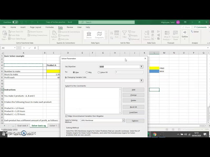Screen dimensions: 210x157
Task: Click the Load/Save button
Action: (134, 113)
